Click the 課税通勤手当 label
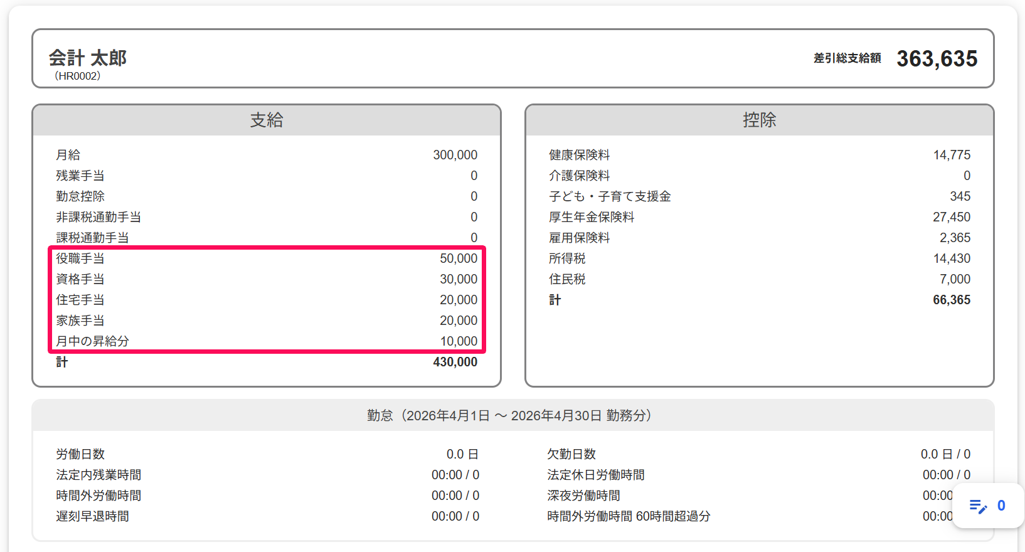The height and width of the screenshot is (552, 1025). point(92,238)
